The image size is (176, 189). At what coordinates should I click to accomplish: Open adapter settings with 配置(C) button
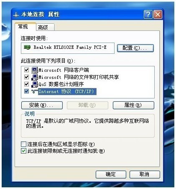click(135, 48)
